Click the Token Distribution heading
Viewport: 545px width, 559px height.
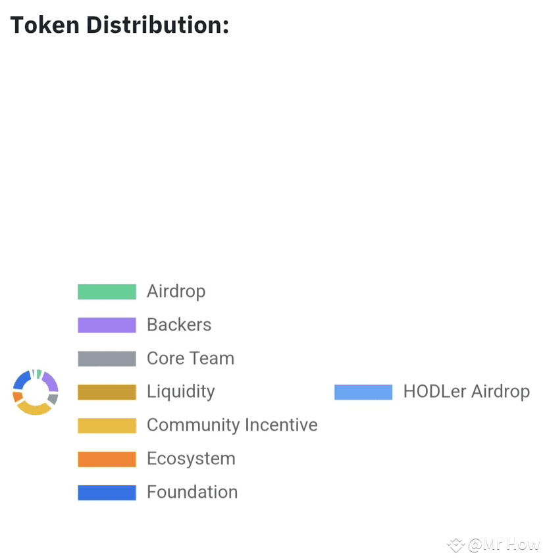tap(119, 25)
